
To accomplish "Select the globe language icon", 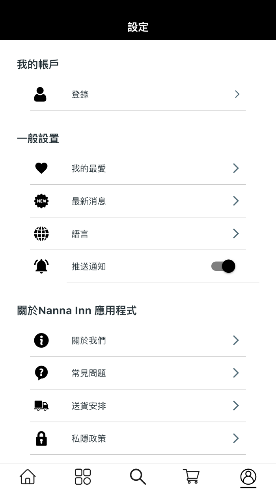I will (x=41, y=234).
